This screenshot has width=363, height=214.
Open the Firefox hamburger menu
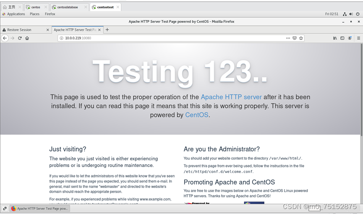(359, 38)
